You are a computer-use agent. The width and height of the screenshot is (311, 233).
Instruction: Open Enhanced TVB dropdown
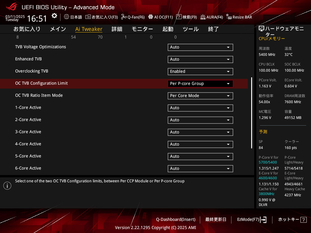(200, 59)
